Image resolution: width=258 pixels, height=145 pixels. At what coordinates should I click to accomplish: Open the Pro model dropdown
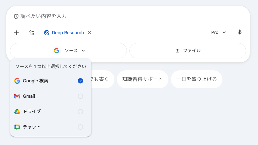point(219,32)
